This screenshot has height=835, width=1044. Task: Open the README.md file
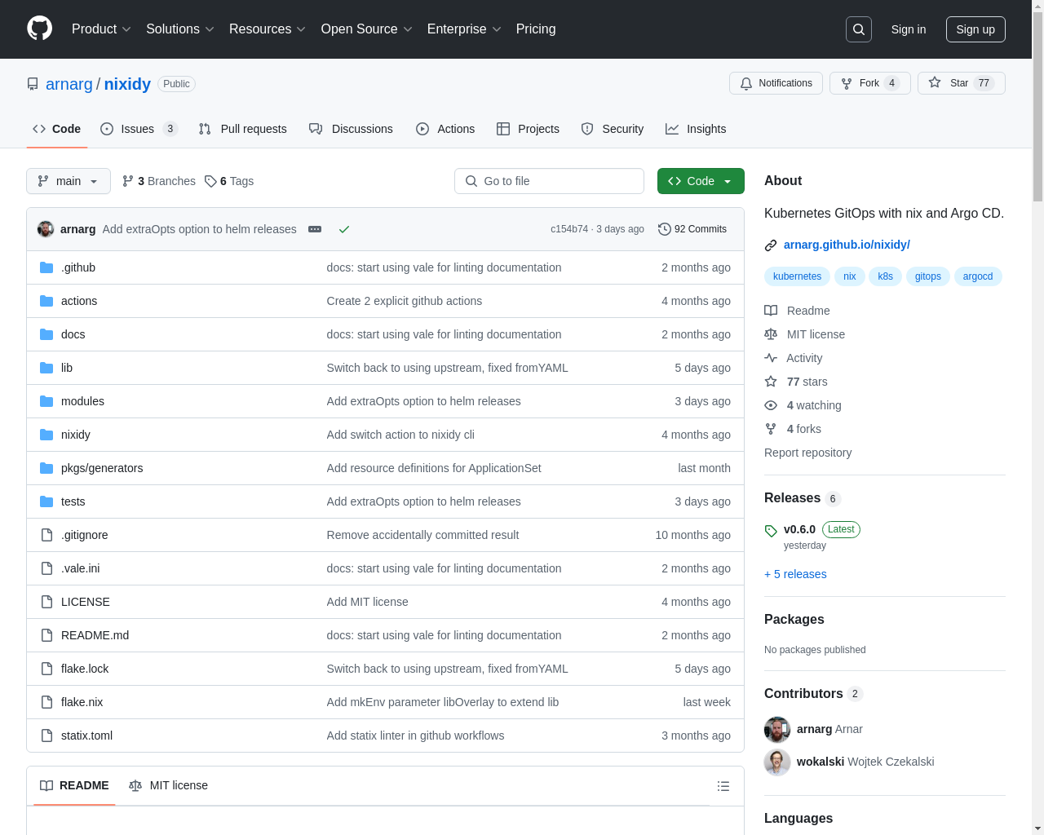(x=95, y=635)
